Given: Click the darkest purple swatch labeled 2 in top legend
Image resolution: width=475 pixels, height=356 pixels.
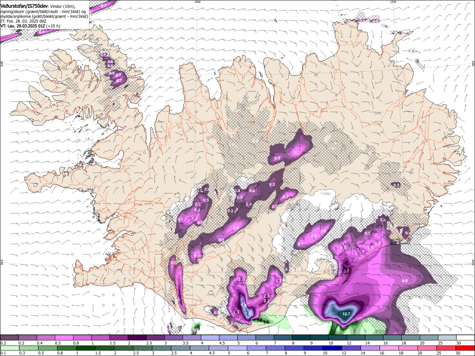Looking at the screenshot, I should coord(137,337).
